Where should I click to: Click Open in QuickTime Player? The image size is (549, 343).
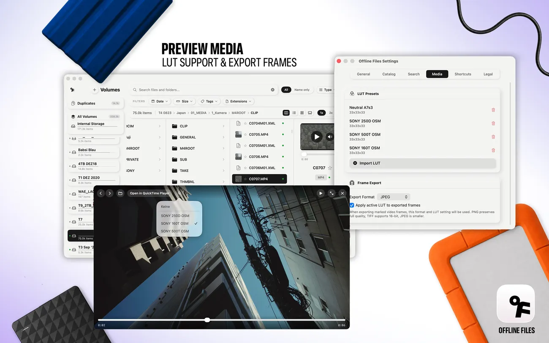149,193
